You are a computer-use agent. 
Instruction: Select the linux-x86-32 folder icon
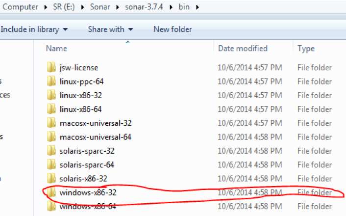[51, 95]
